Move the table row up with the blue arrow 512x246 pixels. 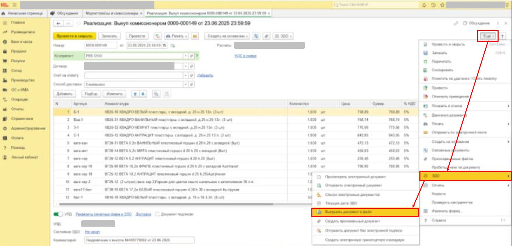tap(135, 94)
